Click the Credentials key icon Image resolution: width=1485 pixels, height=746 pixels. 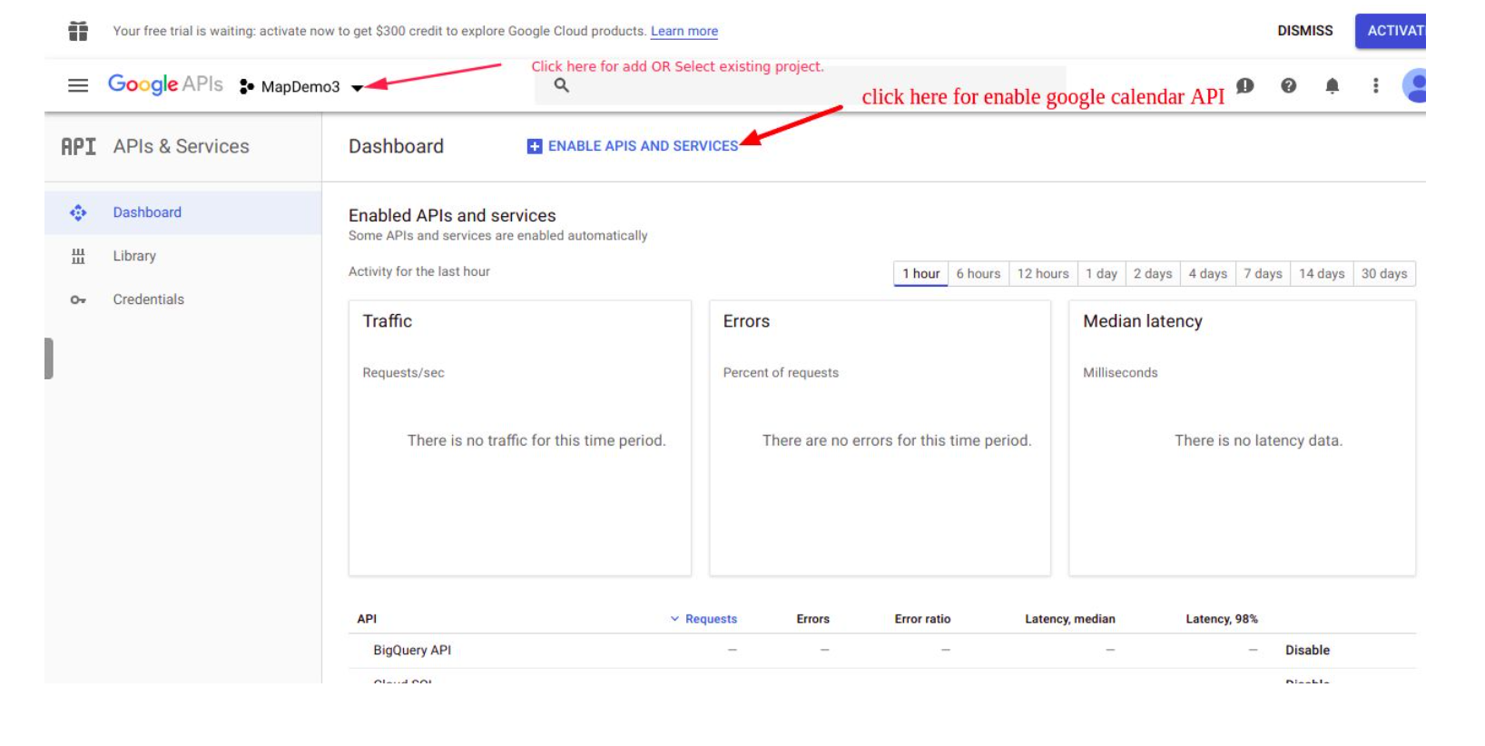(78, 299)
